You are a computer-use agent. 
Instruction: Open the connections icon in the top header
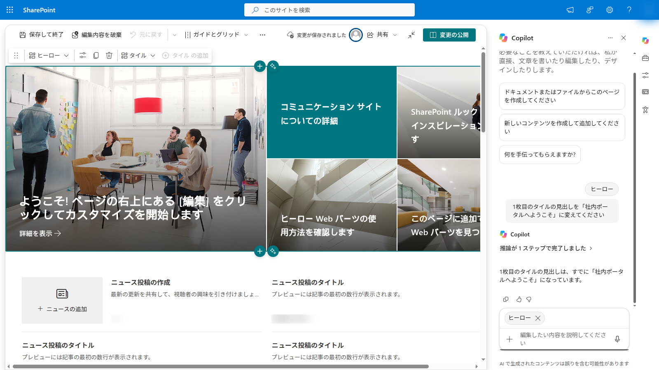[590, 10]
